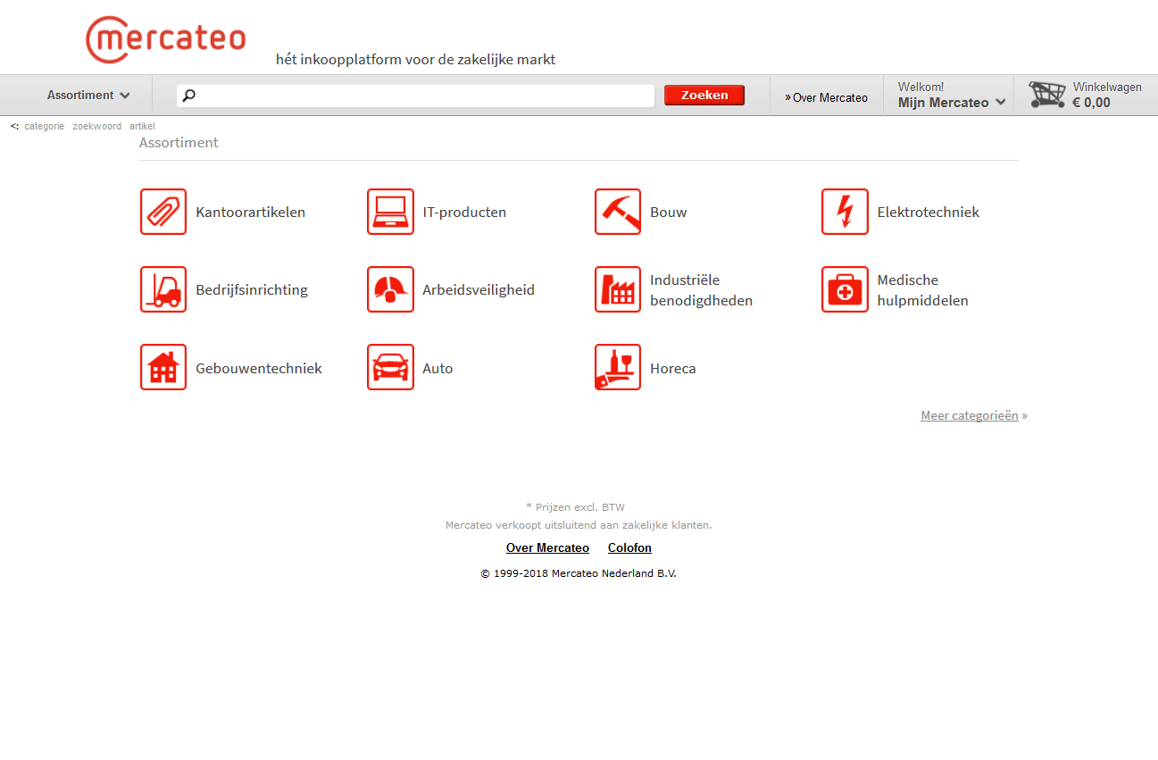Viewport: 1158px width, 760px height.
Task: Click the shopping cart icon
Action: tap(1047, 95)
